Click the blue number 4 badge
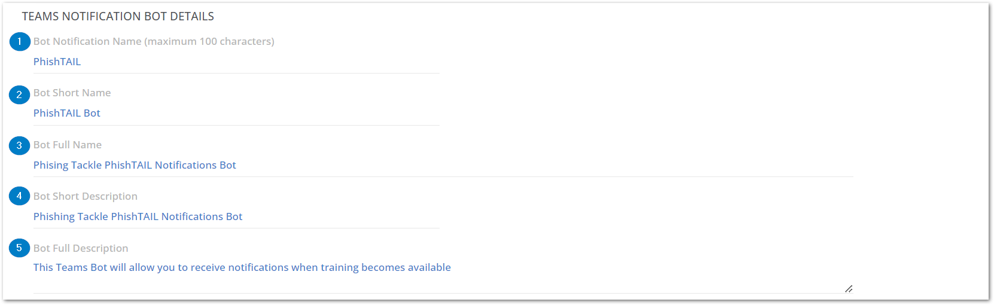Viewport: 994px width, 305px height. click(x=20, y=196)
